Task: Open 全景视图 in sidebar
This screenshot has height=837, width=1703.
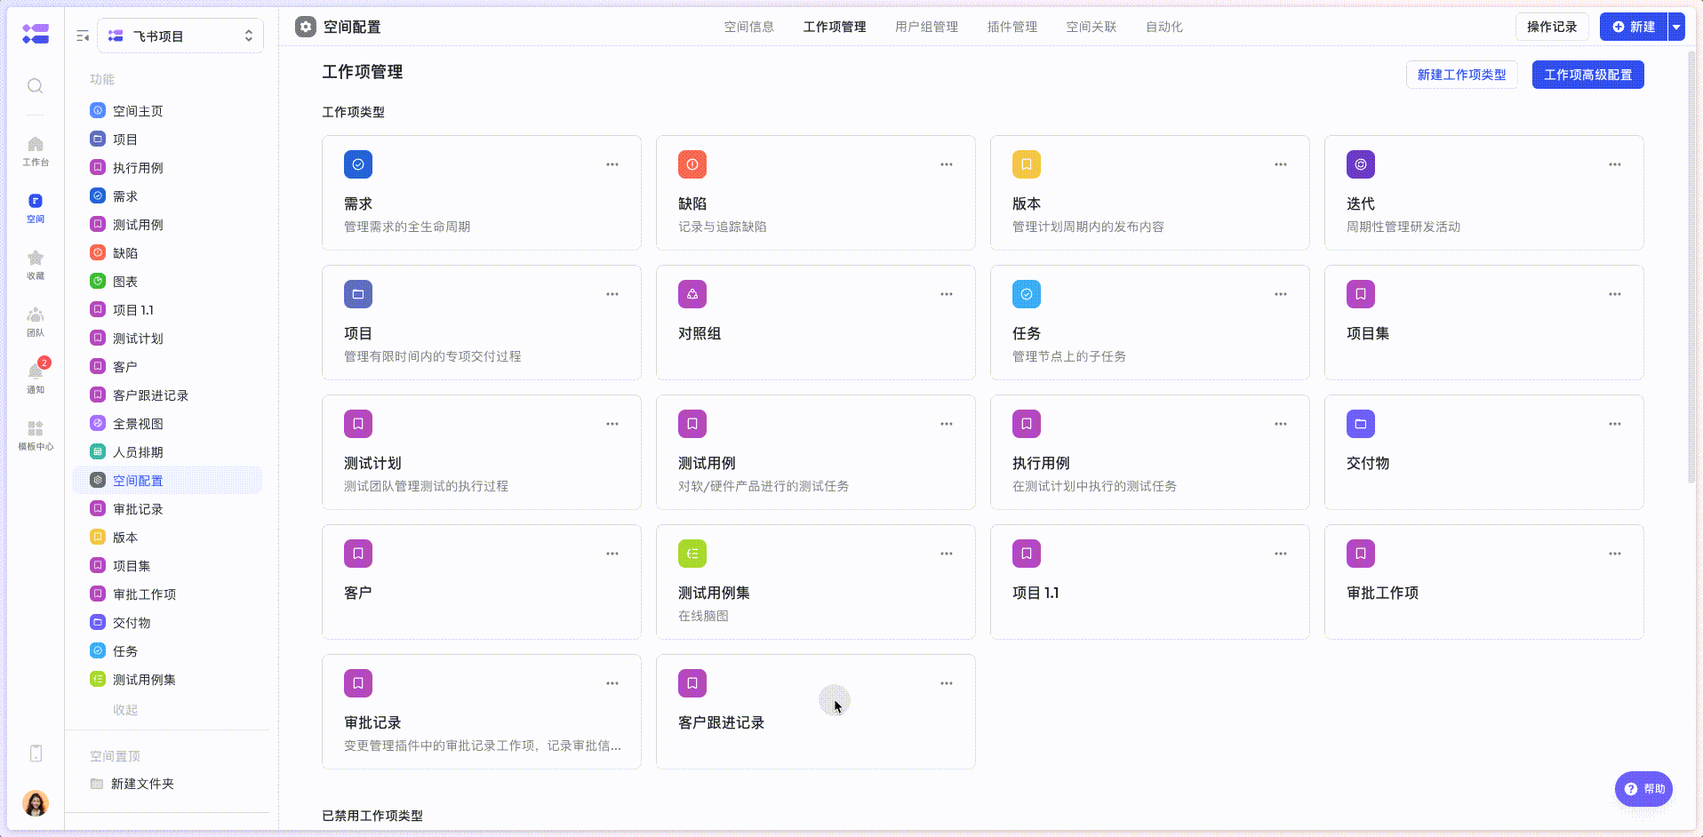Action: (x=167, y=424)
